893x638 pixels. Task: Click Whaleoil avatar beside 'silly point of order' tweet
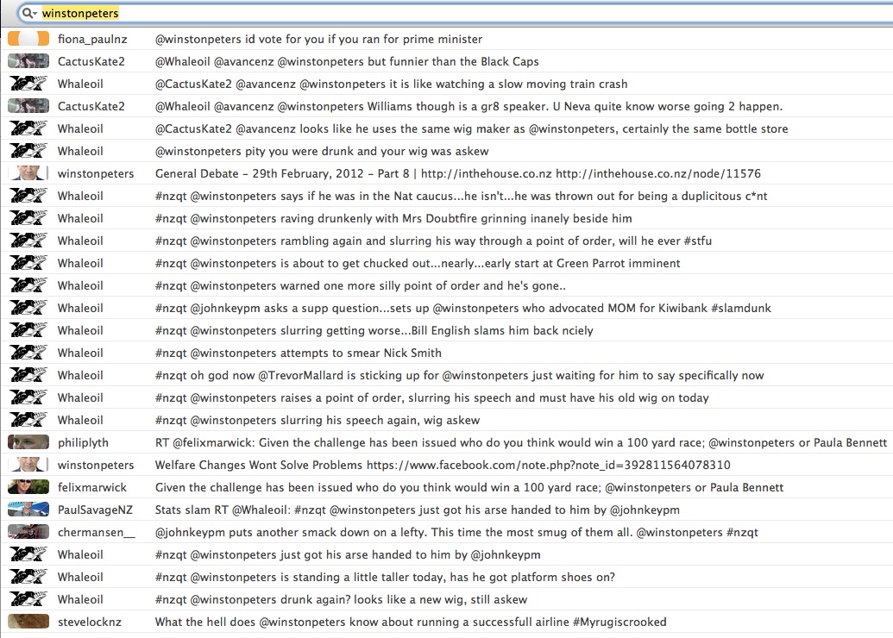(28, 285)
